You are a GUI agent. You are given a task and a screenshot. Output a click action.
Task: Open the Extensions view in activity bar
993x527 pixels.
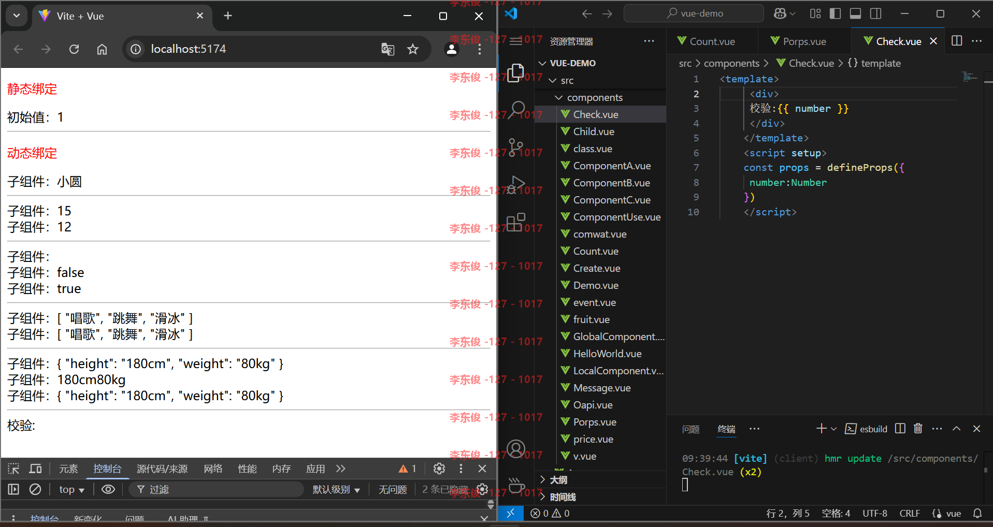[x=516, y=222]
